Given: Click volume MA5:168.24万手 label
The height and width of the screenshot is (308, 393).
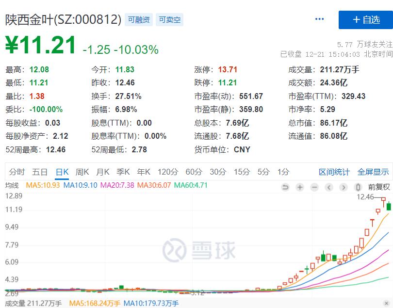Looking at the screenshot, I should pyautogui.click(x=95, y=304).
